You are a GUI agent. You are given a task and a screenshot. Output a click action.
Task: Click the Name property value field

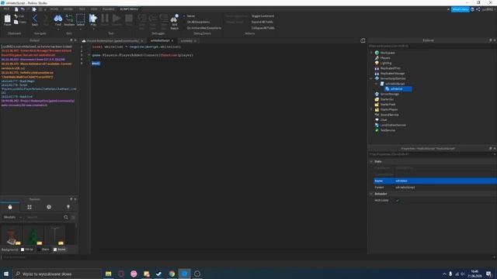pyautogui.click(x=445, y=181)
